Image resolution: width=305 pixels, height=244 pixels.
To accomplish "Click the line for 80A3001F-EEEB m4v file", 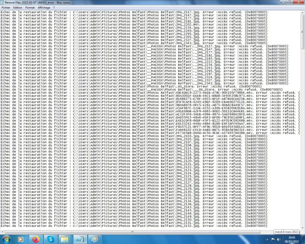I will click(150, 96).
